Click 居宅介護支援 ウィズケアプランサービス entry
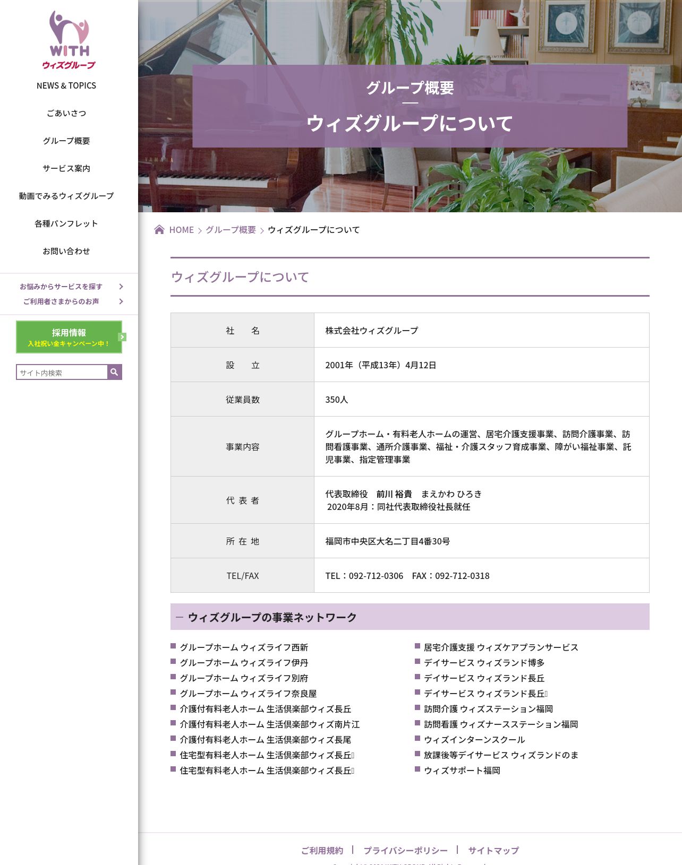 pos(501,647)
